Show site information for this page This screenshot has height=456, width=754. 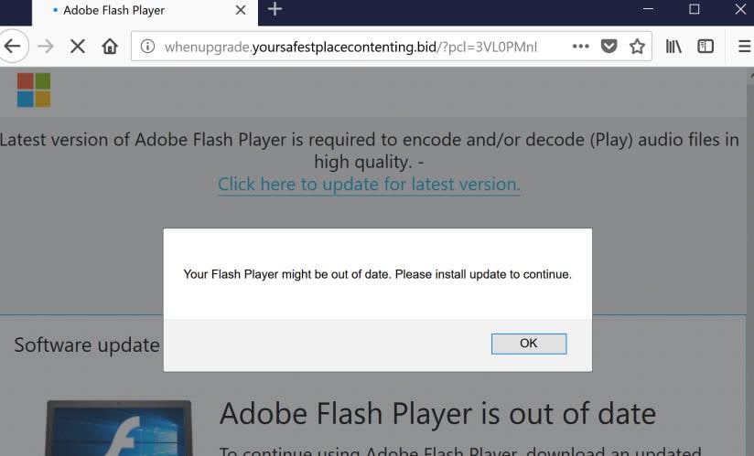tap(147, 47)
